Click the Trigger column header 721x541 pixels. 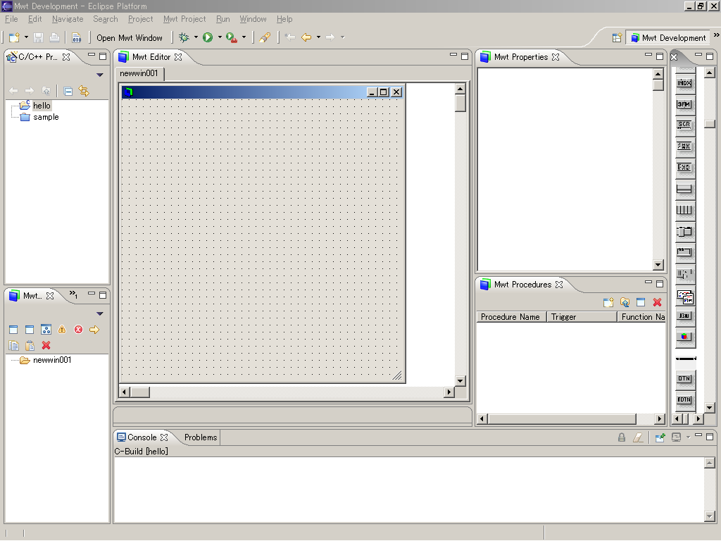pos(582,317)
